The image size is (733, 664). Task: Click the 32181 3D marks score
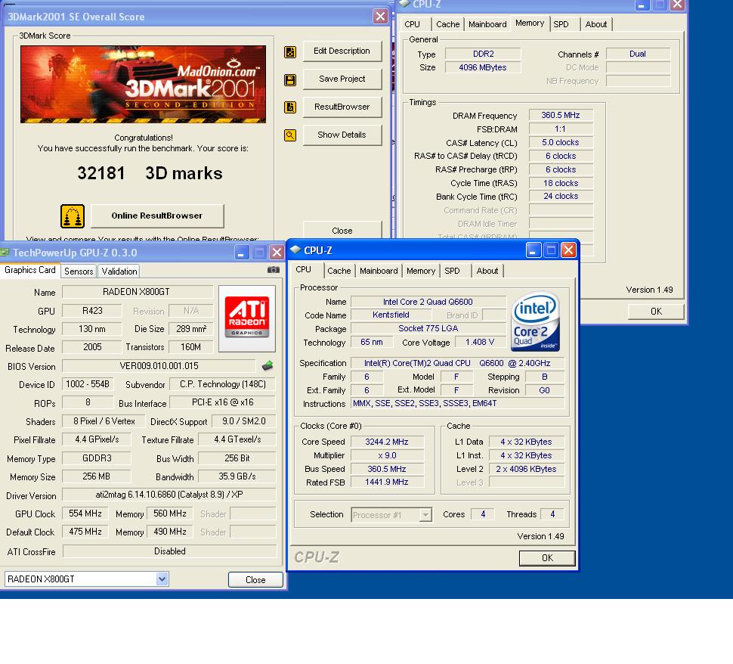[150, 174]
